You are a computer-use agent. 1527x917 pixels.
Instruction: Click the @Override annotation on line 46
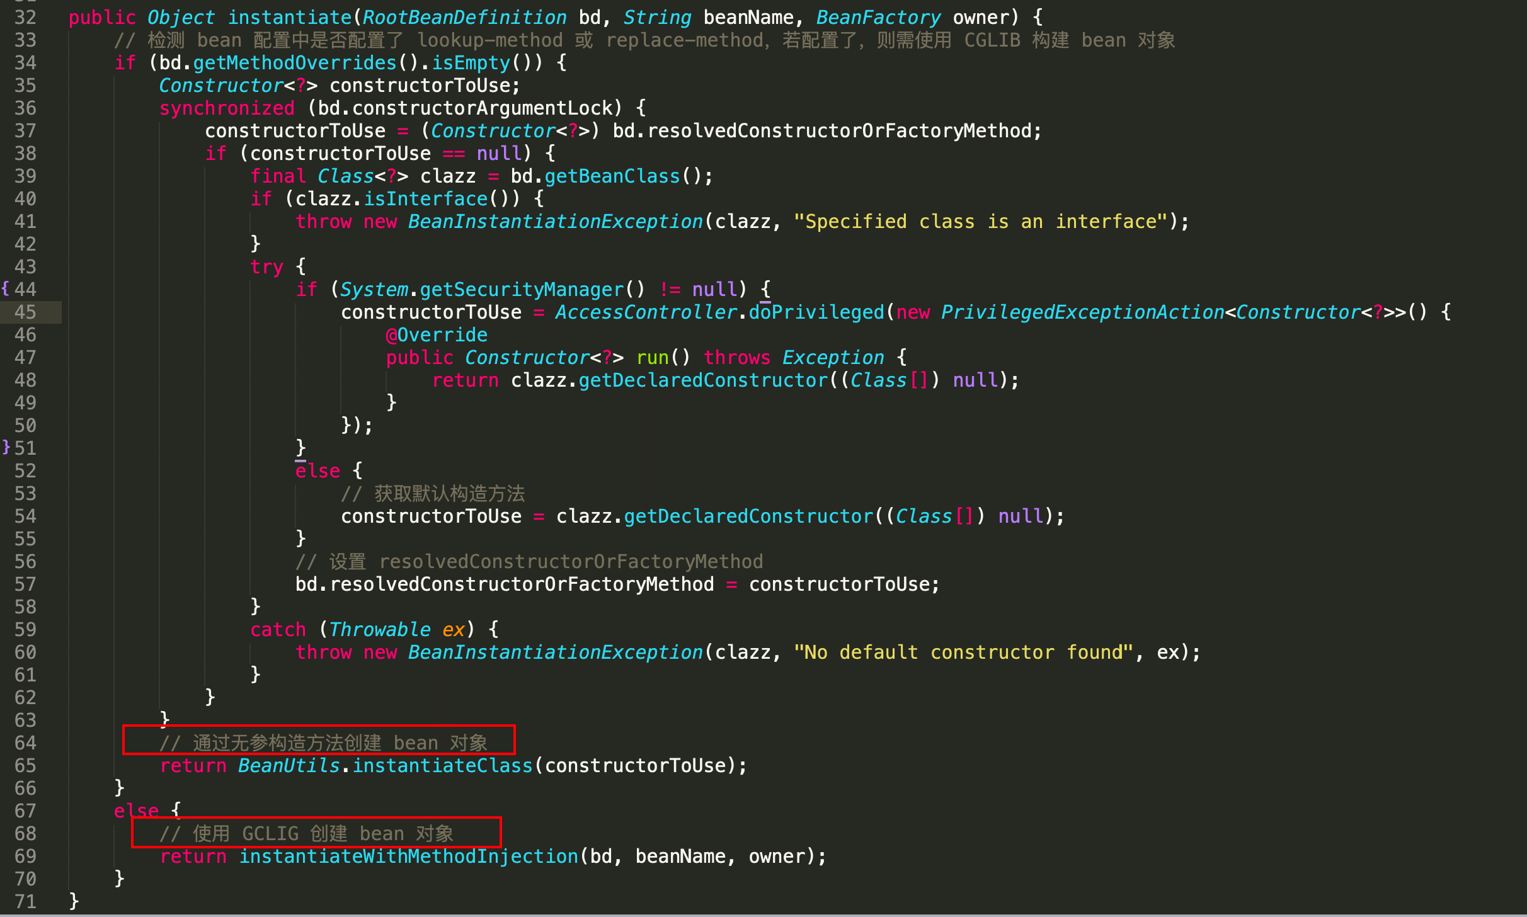pyautogui.click(x=437, y=334)
